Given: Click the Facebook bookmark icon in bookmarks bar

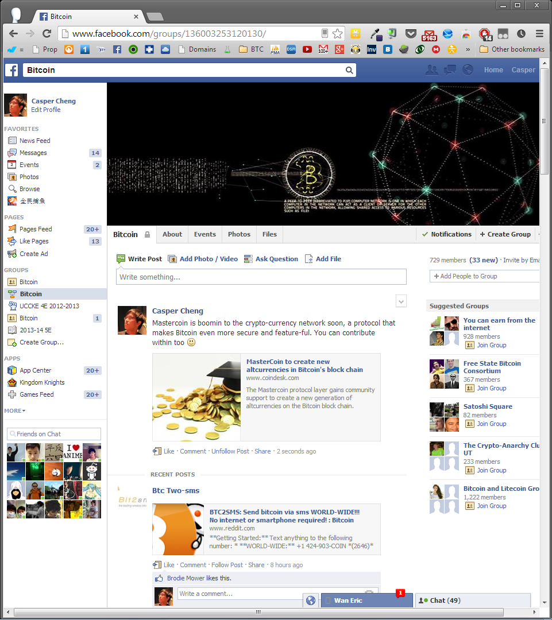Looking at the screenshot, I should pos(117,49).
